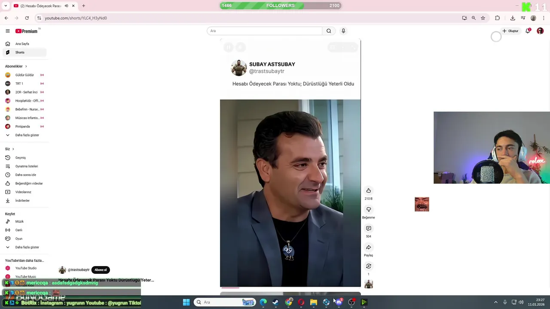This screenshot has height=309, width=550.
Task: Click the search magnifier button
Action: [x=329, y=31]
